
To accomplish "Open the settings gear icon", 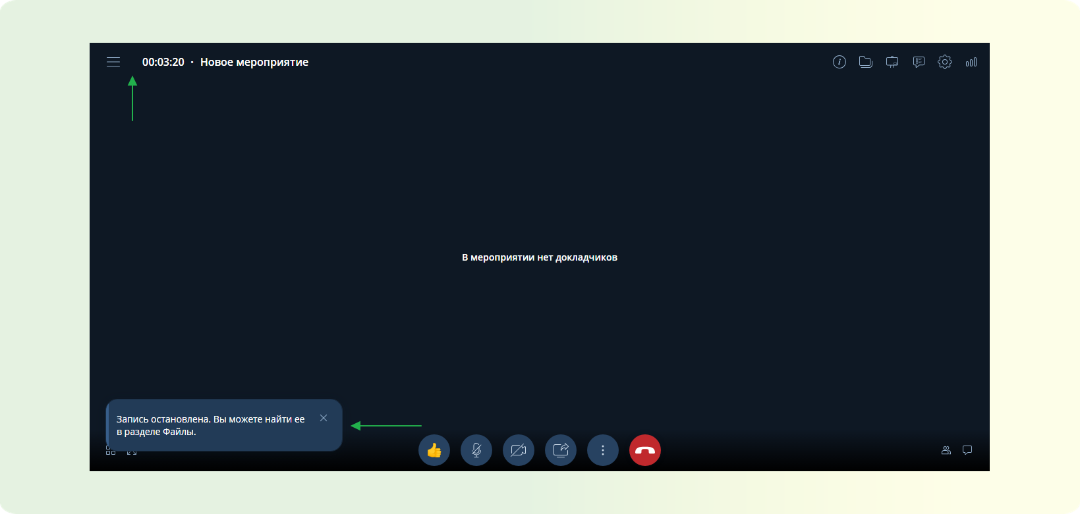I will 944,62.
